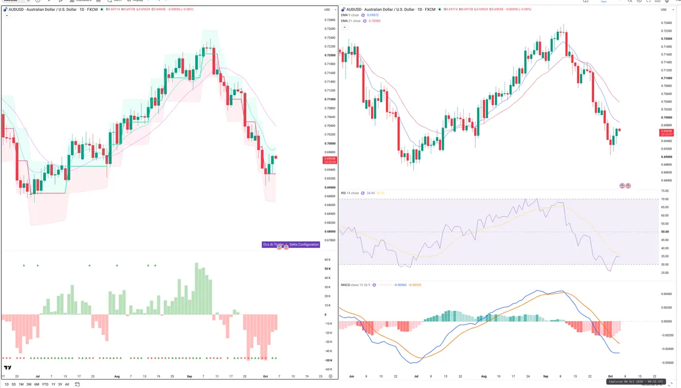Click the 0.72000 level on left price axis

[330, 55]
